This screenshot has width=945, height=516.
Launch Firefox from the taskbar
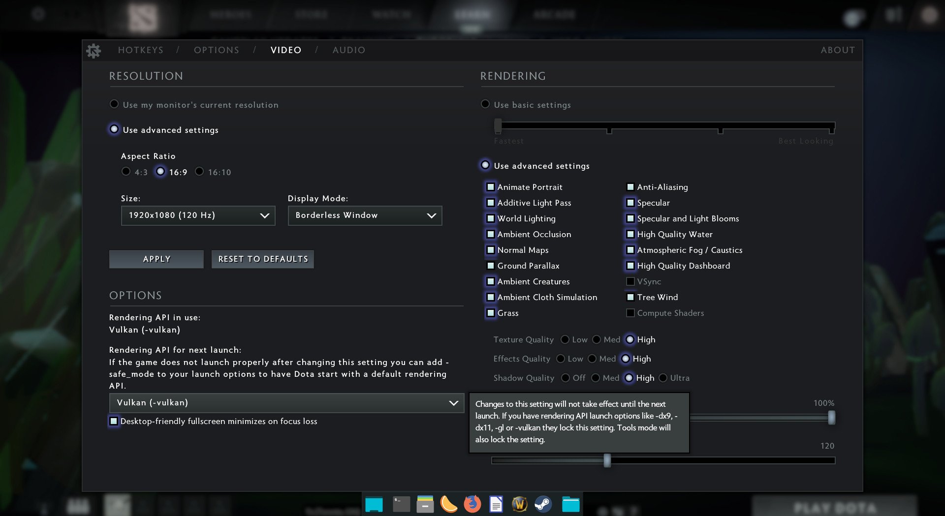(472, 504)
